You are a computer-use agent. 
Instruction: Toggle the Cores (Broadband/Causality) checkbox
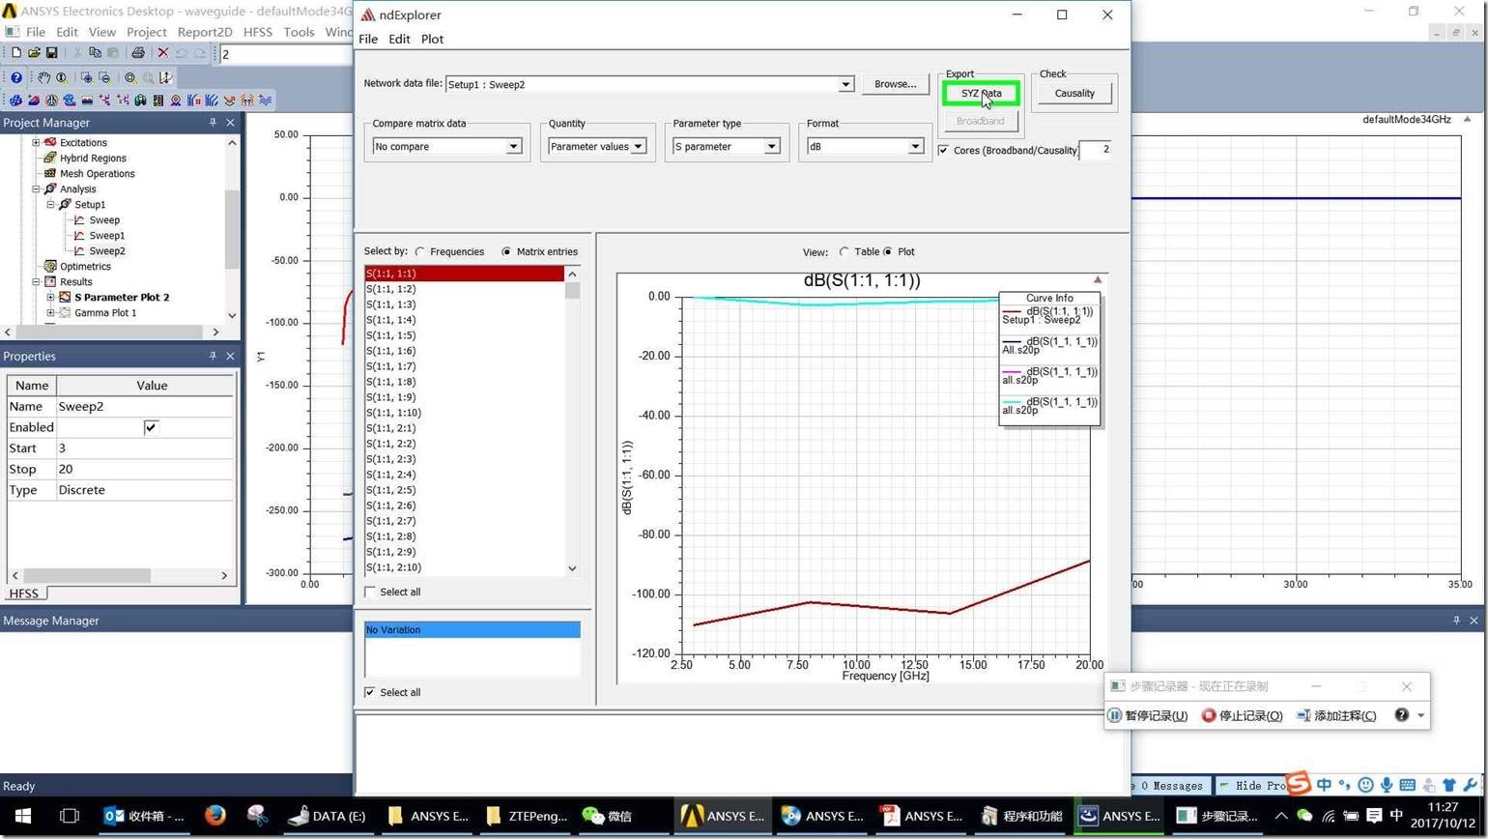click(x=943, y=150)
